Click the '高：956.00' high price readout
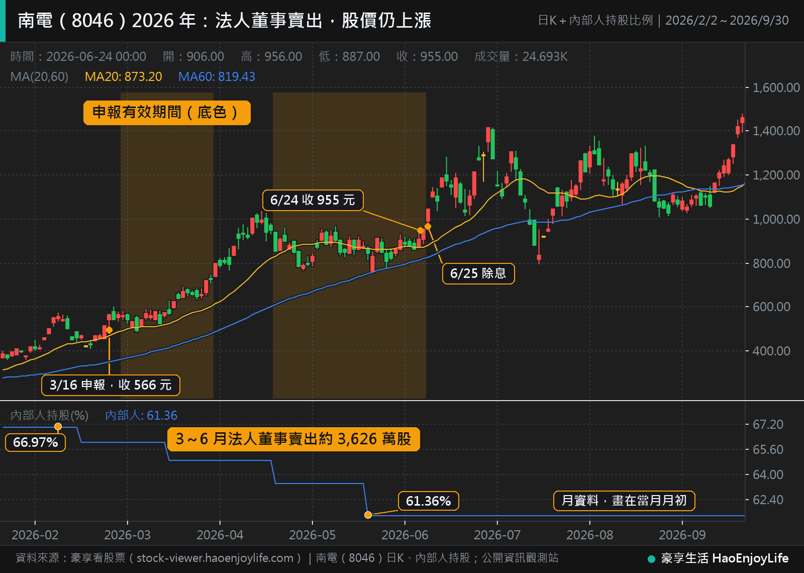The height and width of the screenshot is (573, 804). [271, 56]
